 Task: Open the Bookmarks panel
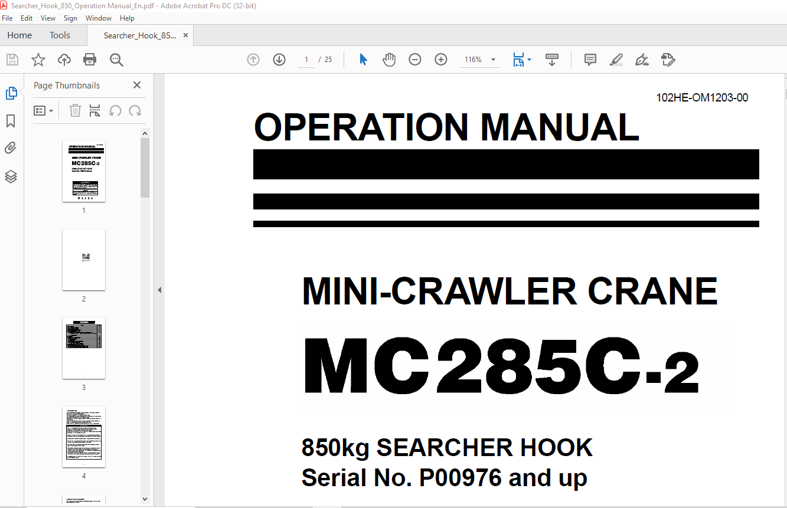pos(11,121)
